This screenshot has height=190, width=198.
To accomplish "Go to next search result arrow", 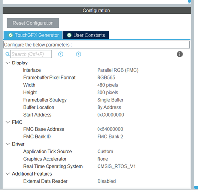I will [79, 54].
